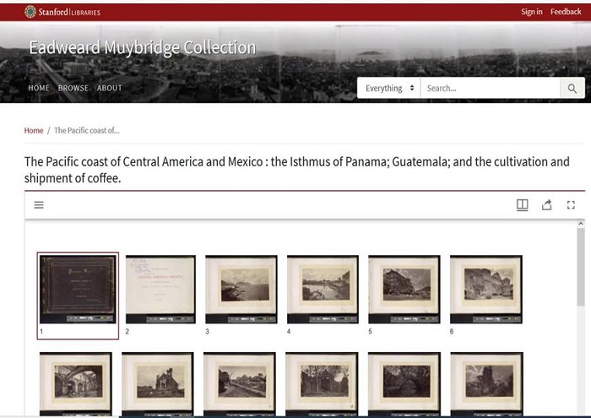Open thumbnail 6 photograph
Image resolution: width=591 pixels, height=418 pixels.
coord(485,289)
